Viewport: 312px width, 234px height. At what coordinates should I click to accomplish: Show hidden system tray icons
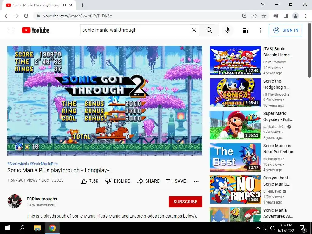pyautogui.click(x=258, y=228)
